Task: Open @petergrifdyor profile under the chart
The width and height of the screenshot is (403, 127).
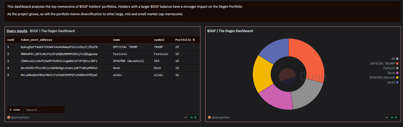Action: pos(221,117)
